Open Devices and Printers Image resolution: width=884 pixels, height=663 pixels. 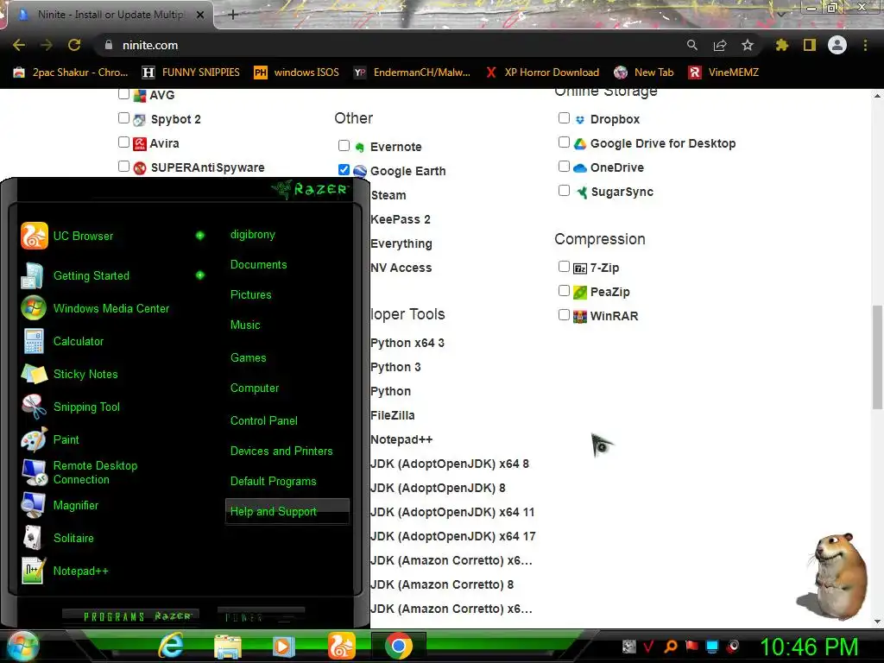(x=281, y=451)
